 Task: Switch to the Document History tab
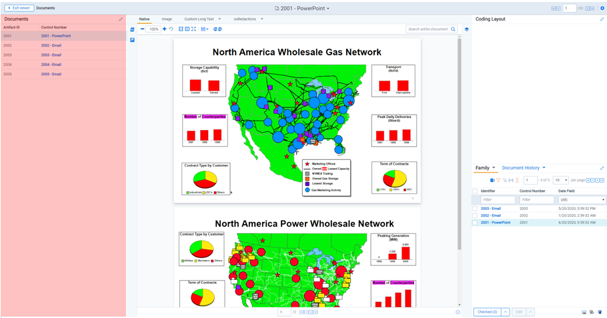tap(521, 168)
